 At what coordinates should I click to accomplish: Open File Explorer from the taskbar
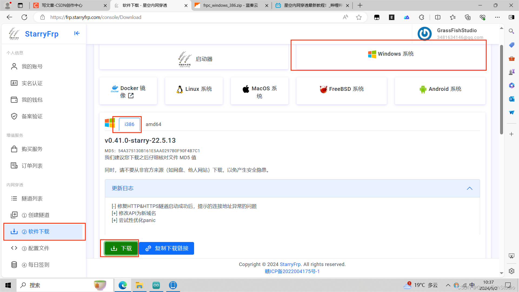[139, 285]
